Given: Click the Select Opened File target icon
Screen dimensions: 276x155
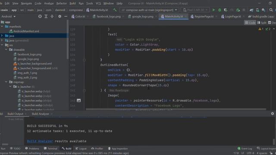Looking at the screenshot, I should coord(40,16).
